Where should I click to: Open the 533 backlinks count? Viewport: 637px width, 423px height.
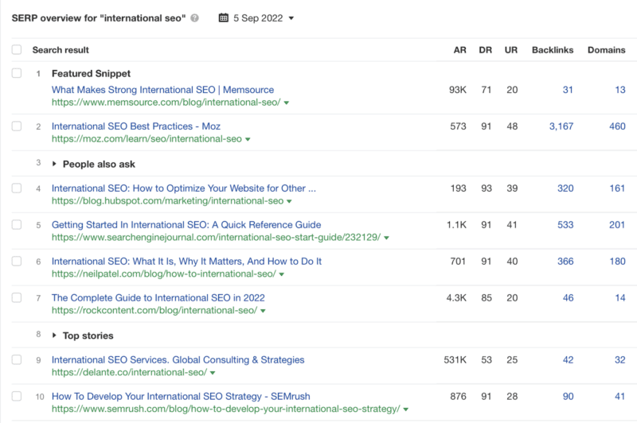pos(565,225)
